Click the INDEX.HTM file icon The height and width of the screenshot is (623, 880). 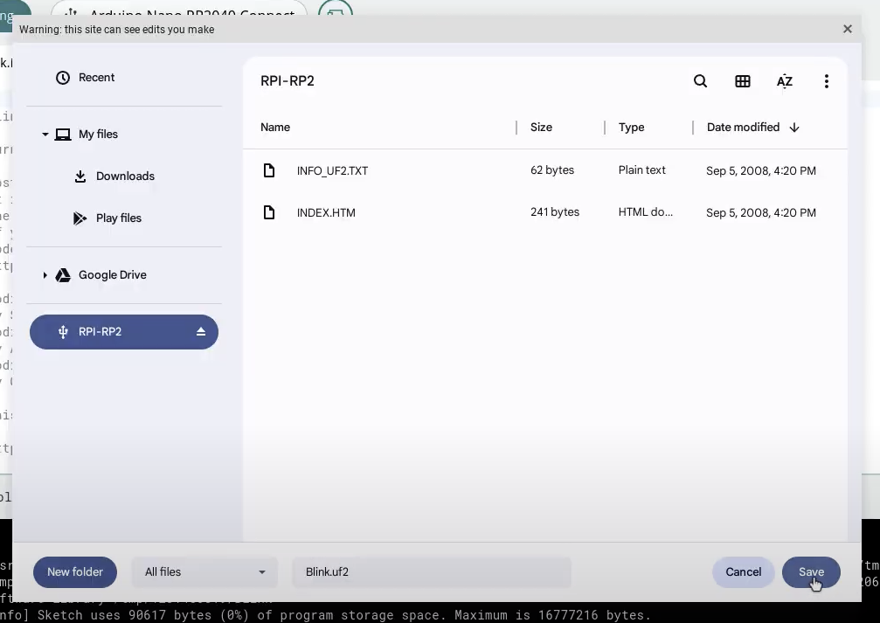tap(269, 212)
